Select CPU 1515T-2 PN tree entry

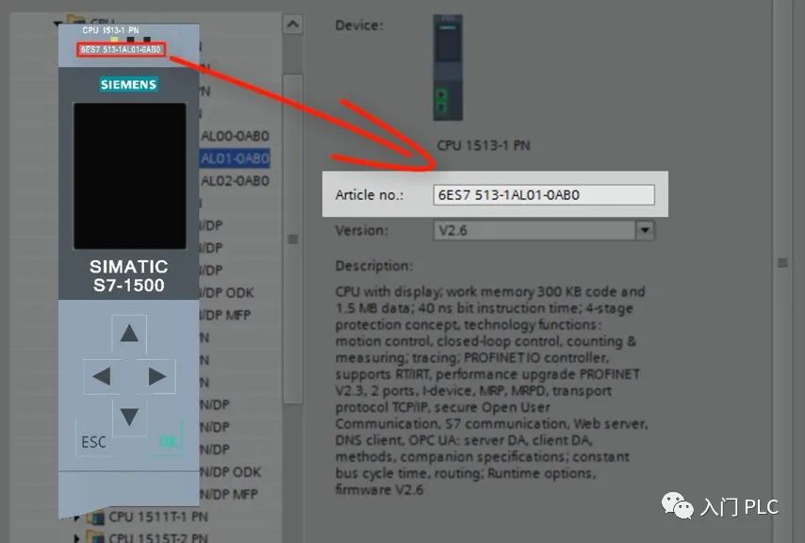click(158, 538)
